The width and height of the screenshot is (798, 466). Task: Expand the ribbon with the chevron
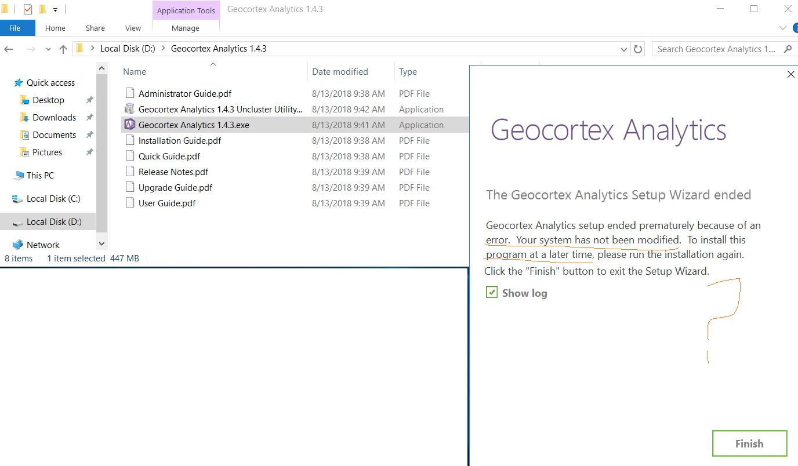click(x=783, y=28)
